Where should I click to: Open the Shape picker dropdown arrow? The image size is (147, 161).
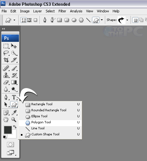pos(127,20)
